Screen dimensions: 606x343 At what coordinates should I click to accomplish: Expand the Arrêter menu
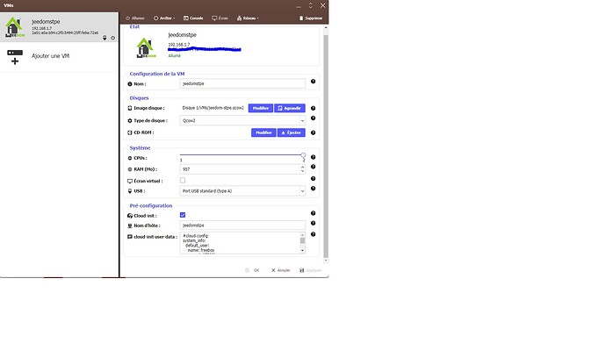pyautogui.click(x=164, y=18)
